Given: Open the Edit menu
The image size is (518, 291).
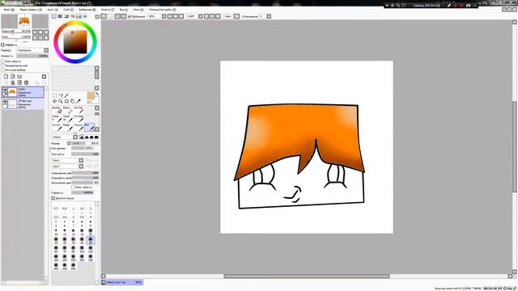Looking at the screenshot, I should pyautogui.click(x=31, y=10).
